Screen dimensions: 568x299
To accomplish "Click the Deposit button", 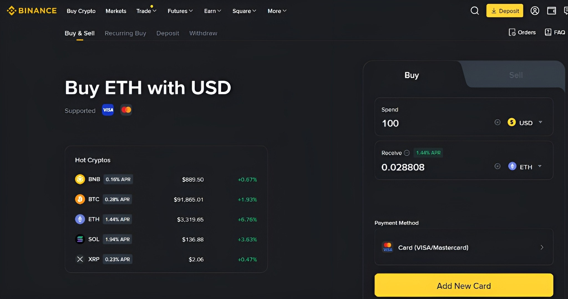I will click(504, 11).
